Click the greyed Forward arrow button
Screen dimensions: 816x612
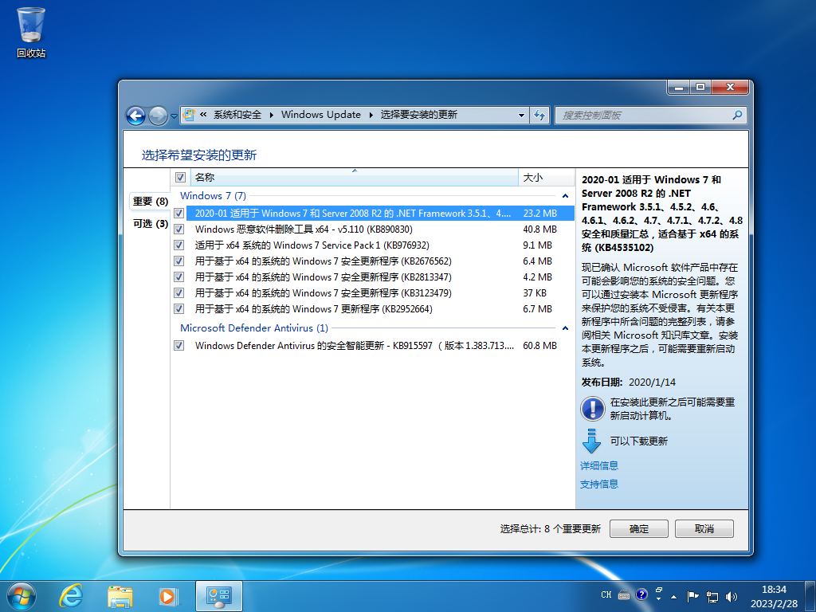click(x=158, y=116)
